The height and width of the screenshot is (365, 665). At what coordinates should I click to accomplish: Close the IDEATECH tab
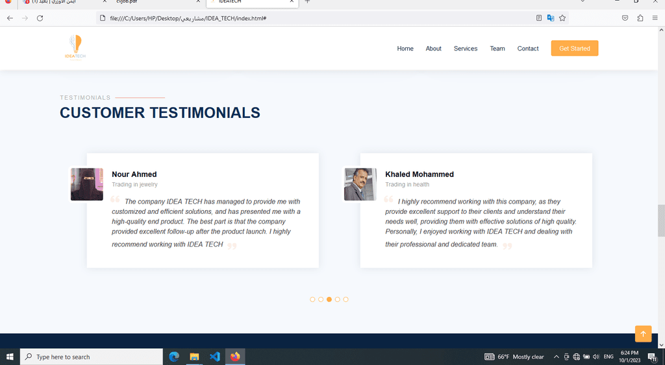(x=292, y=2)
